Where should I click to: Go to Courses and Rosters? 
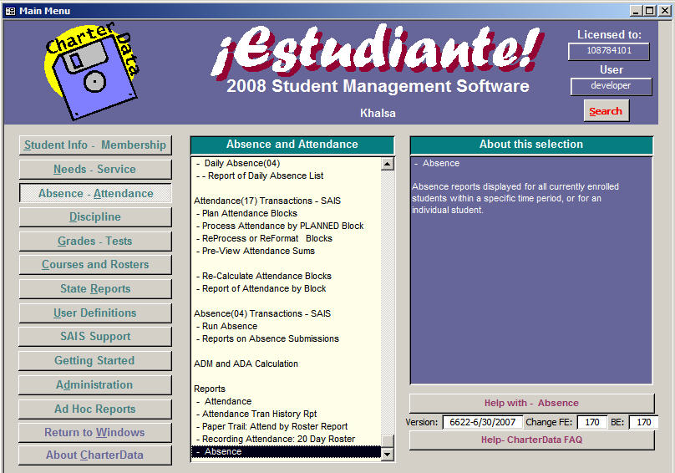coord(95,265)
